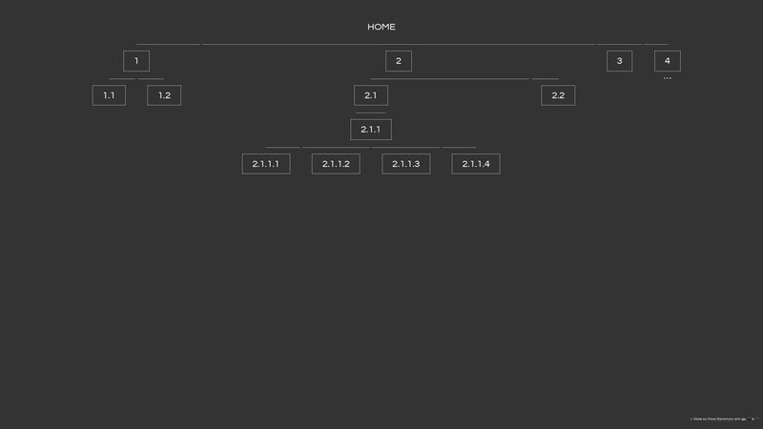This screenshot has height=429, width=763.
Task: Open leaf node 2.1.1.2
Action: click(336, 164)
